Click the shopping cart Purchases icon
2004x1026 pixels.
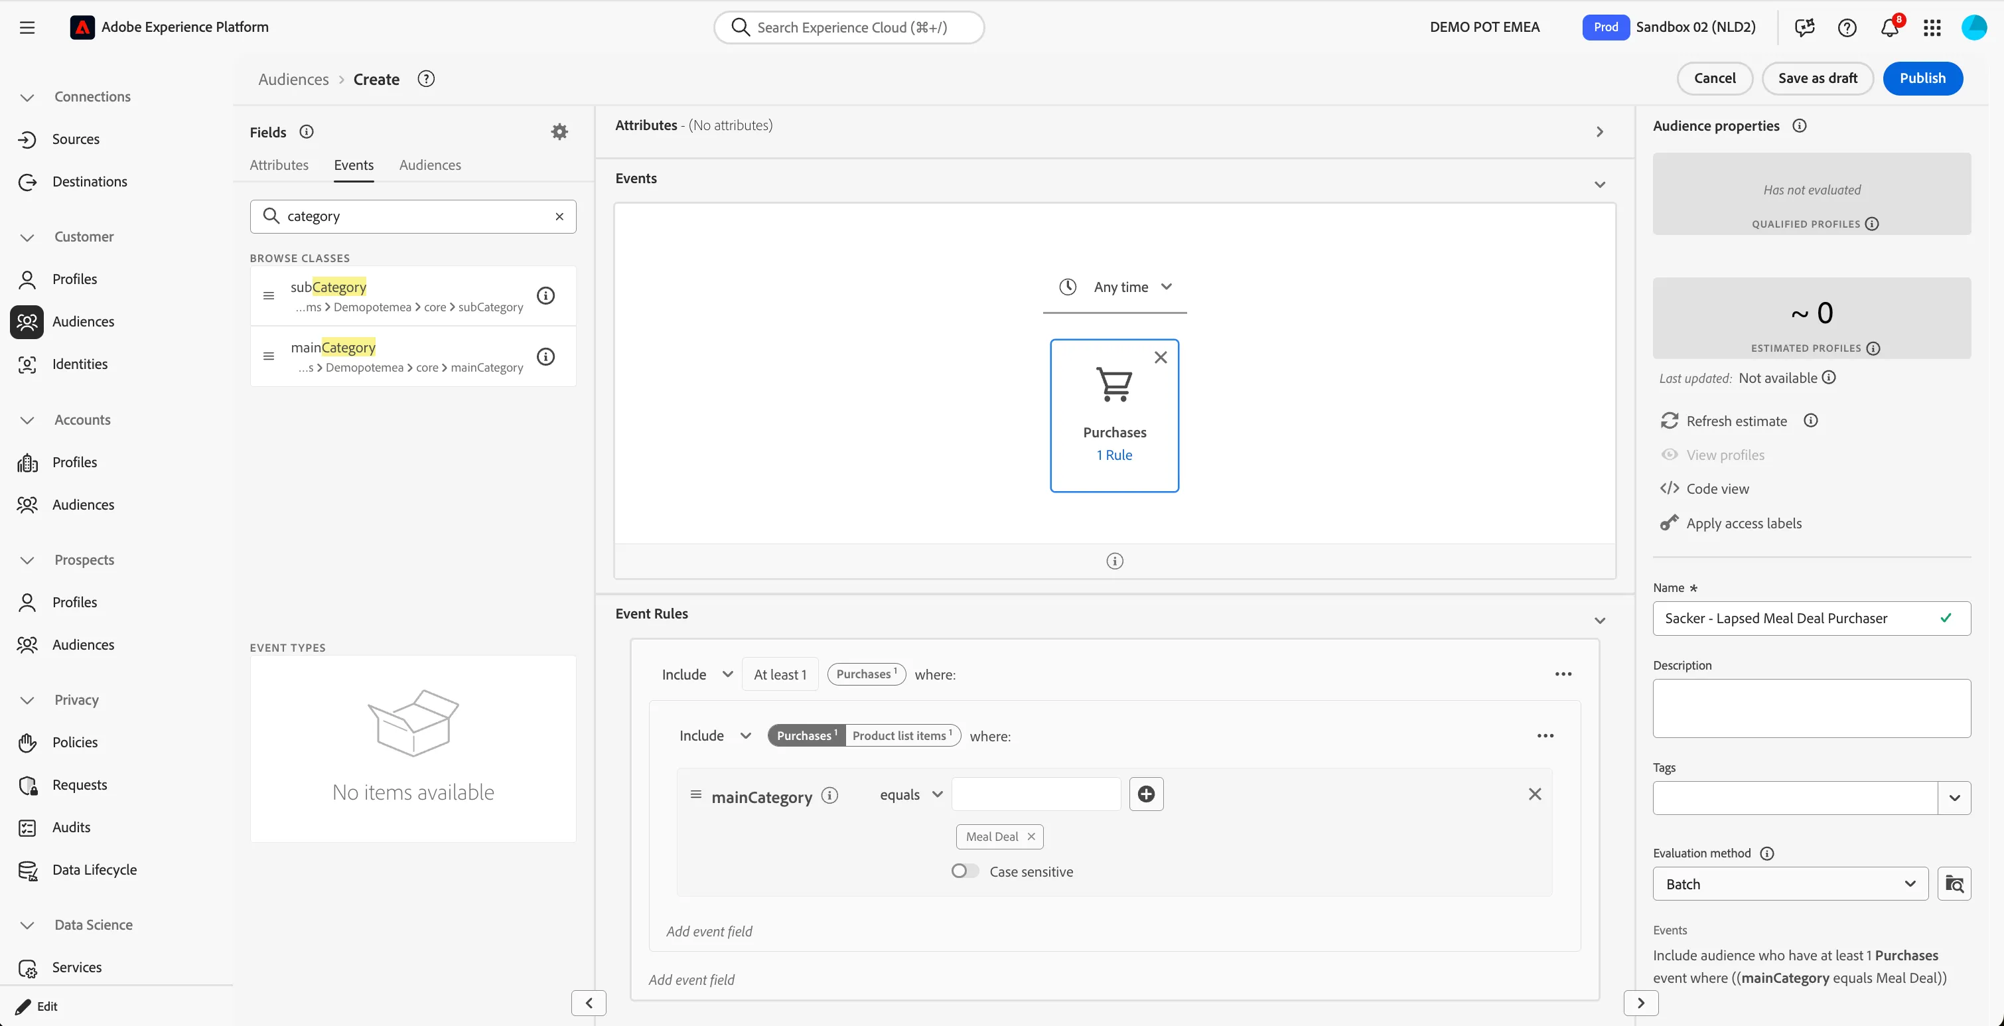click(1114, 384)
